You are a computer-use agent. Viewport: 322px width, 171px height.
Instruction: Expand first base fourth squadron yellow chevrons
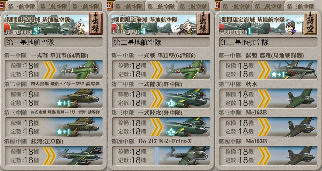tap(49, 156)
